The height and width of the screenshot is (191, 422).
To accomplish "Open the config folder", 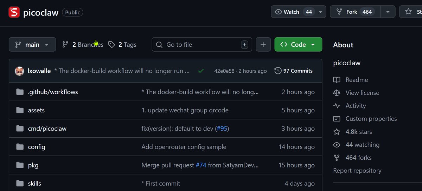I will pos(37,147).
